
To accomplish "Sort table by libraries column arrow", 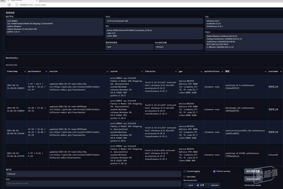I will point(176,72).
